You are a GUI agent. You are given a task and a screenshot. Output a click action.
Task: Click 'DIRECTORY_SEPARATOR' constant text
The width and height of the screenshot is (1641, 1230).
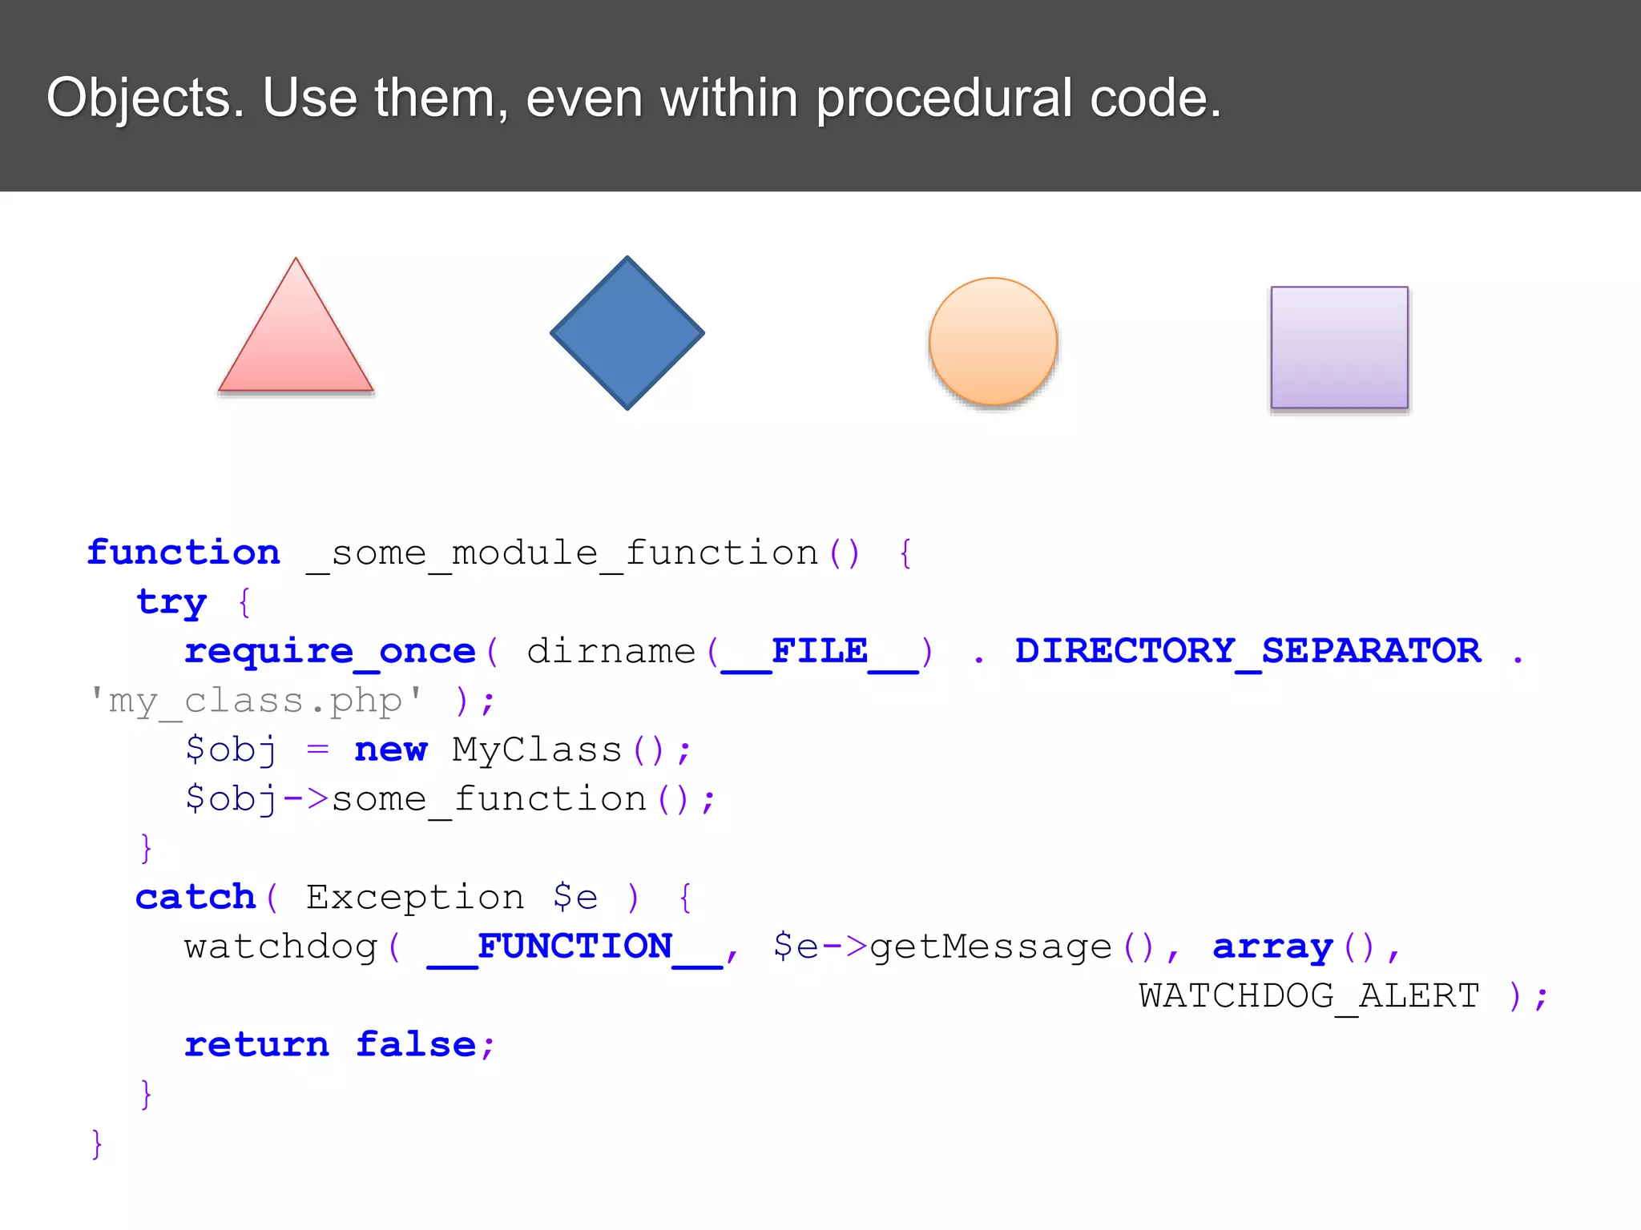pyautogui.click(x=1248, y=651)
